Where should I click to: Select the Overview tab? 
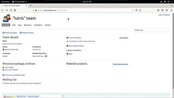coord(6,25)
